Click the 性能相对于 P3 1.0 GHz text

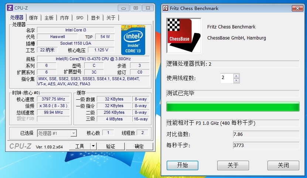point(211,123)
